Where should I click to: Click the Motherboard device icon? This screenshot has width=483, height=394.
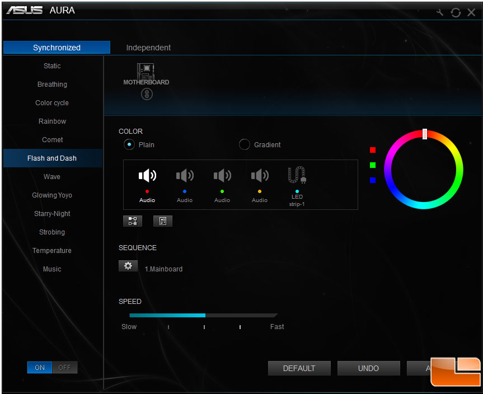(x=146, y=74)
